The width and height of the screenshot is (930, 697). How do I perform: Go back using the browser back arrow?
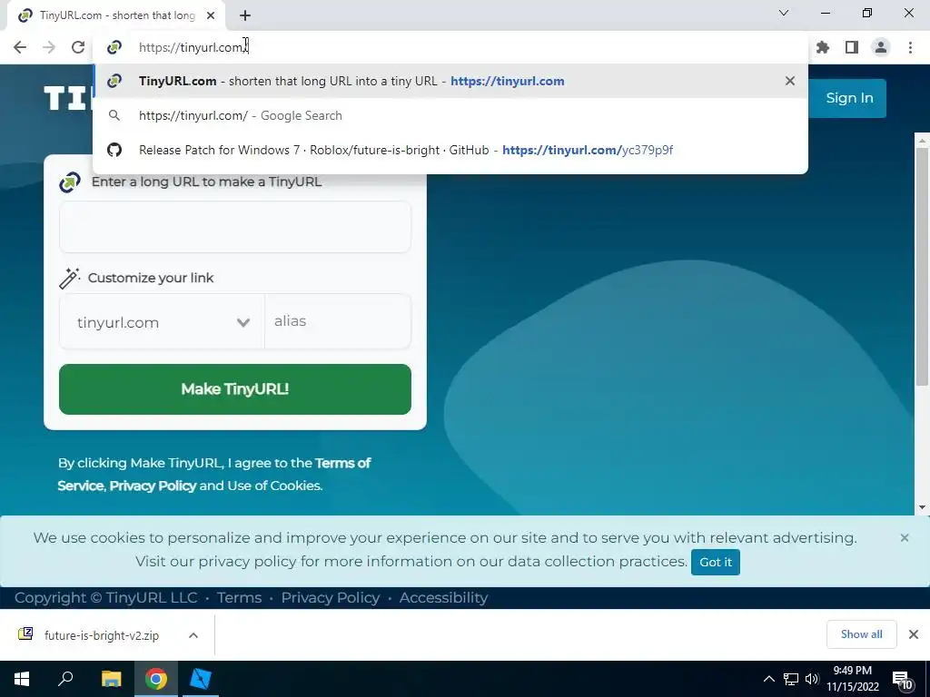(x=20, y=47)
